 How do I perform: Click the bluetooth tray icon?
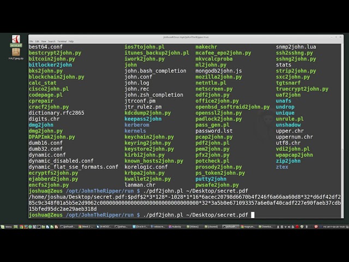pyautogui.click(x=306, y=227)
